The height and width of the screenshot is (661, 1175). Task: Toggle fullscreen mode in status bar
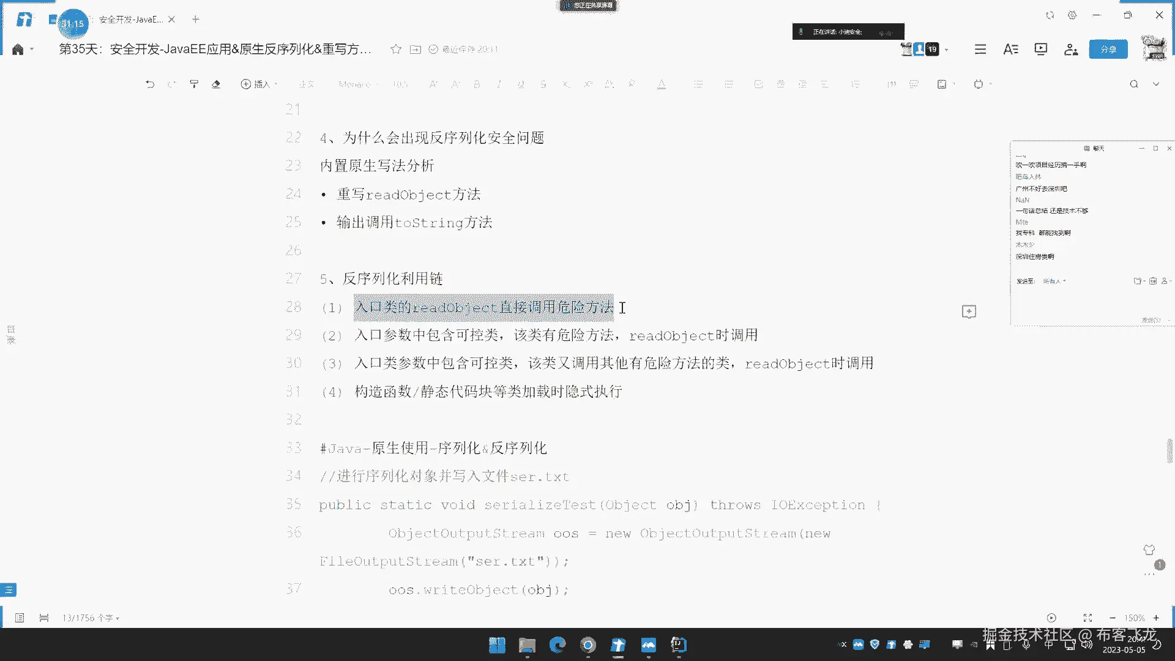tap(1087, 618)
